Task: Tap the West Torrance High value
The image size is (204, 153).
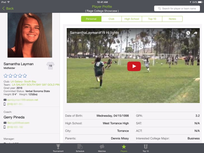Action: (x=116, y=123)
